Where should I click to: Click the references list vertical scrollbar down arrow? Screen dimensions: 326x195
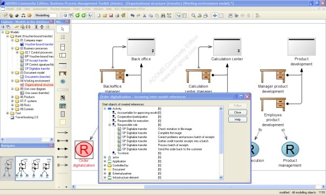[x=221, y=177]
